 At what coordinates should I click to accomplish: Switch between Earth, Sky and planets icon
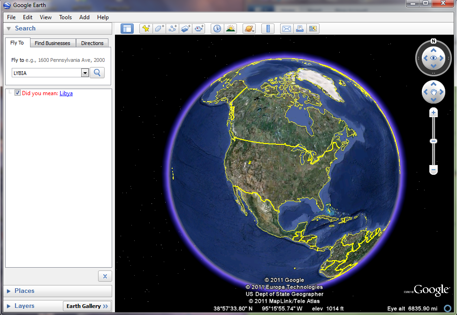[249, 29]
